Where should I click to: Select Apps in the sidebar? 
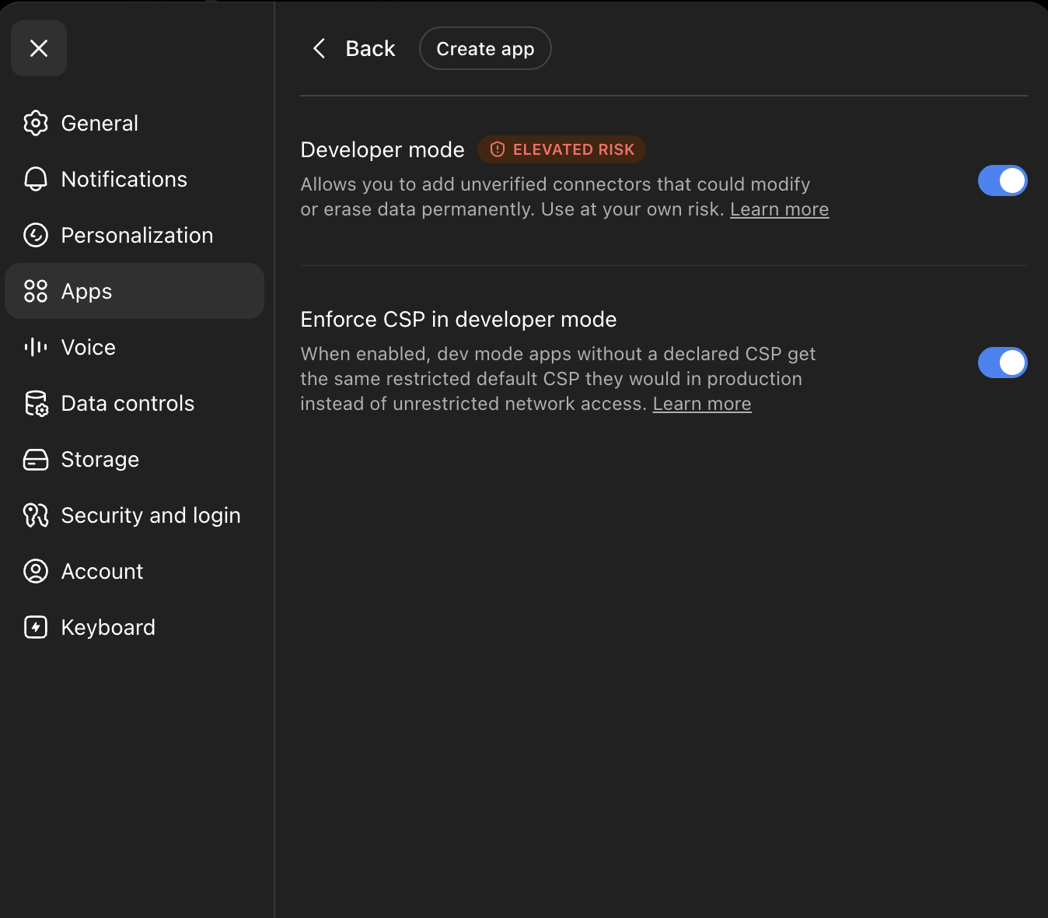(134, 291)
